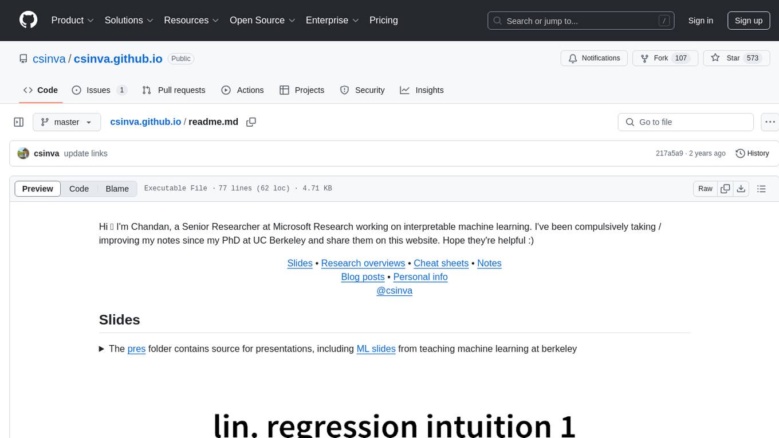Screen dimensions: 779x438
Task: Click the Notes link
Action: tap(489, 263)
